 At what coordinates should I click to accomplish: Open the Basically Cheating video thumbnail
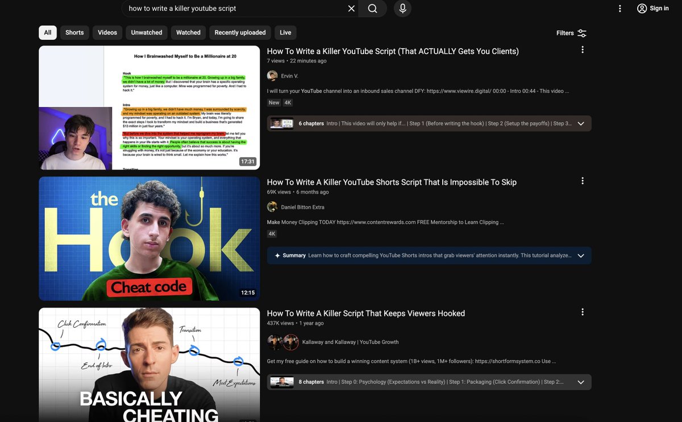pos(149,365)
